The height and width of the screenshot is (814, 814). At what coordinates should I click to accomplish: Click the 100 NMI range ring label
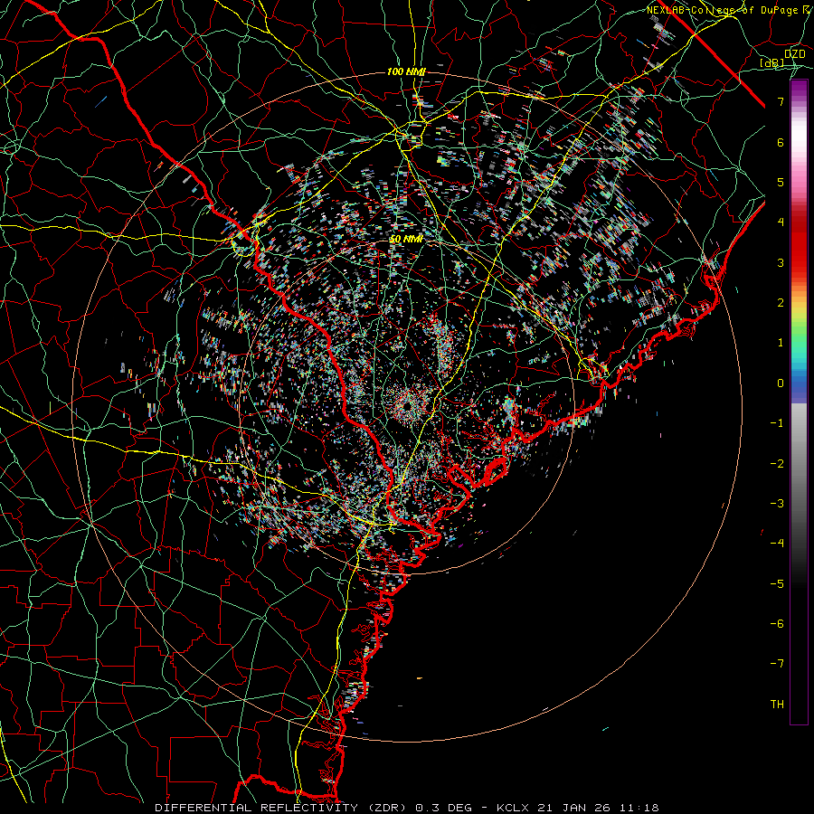click(x=406, y=71)
